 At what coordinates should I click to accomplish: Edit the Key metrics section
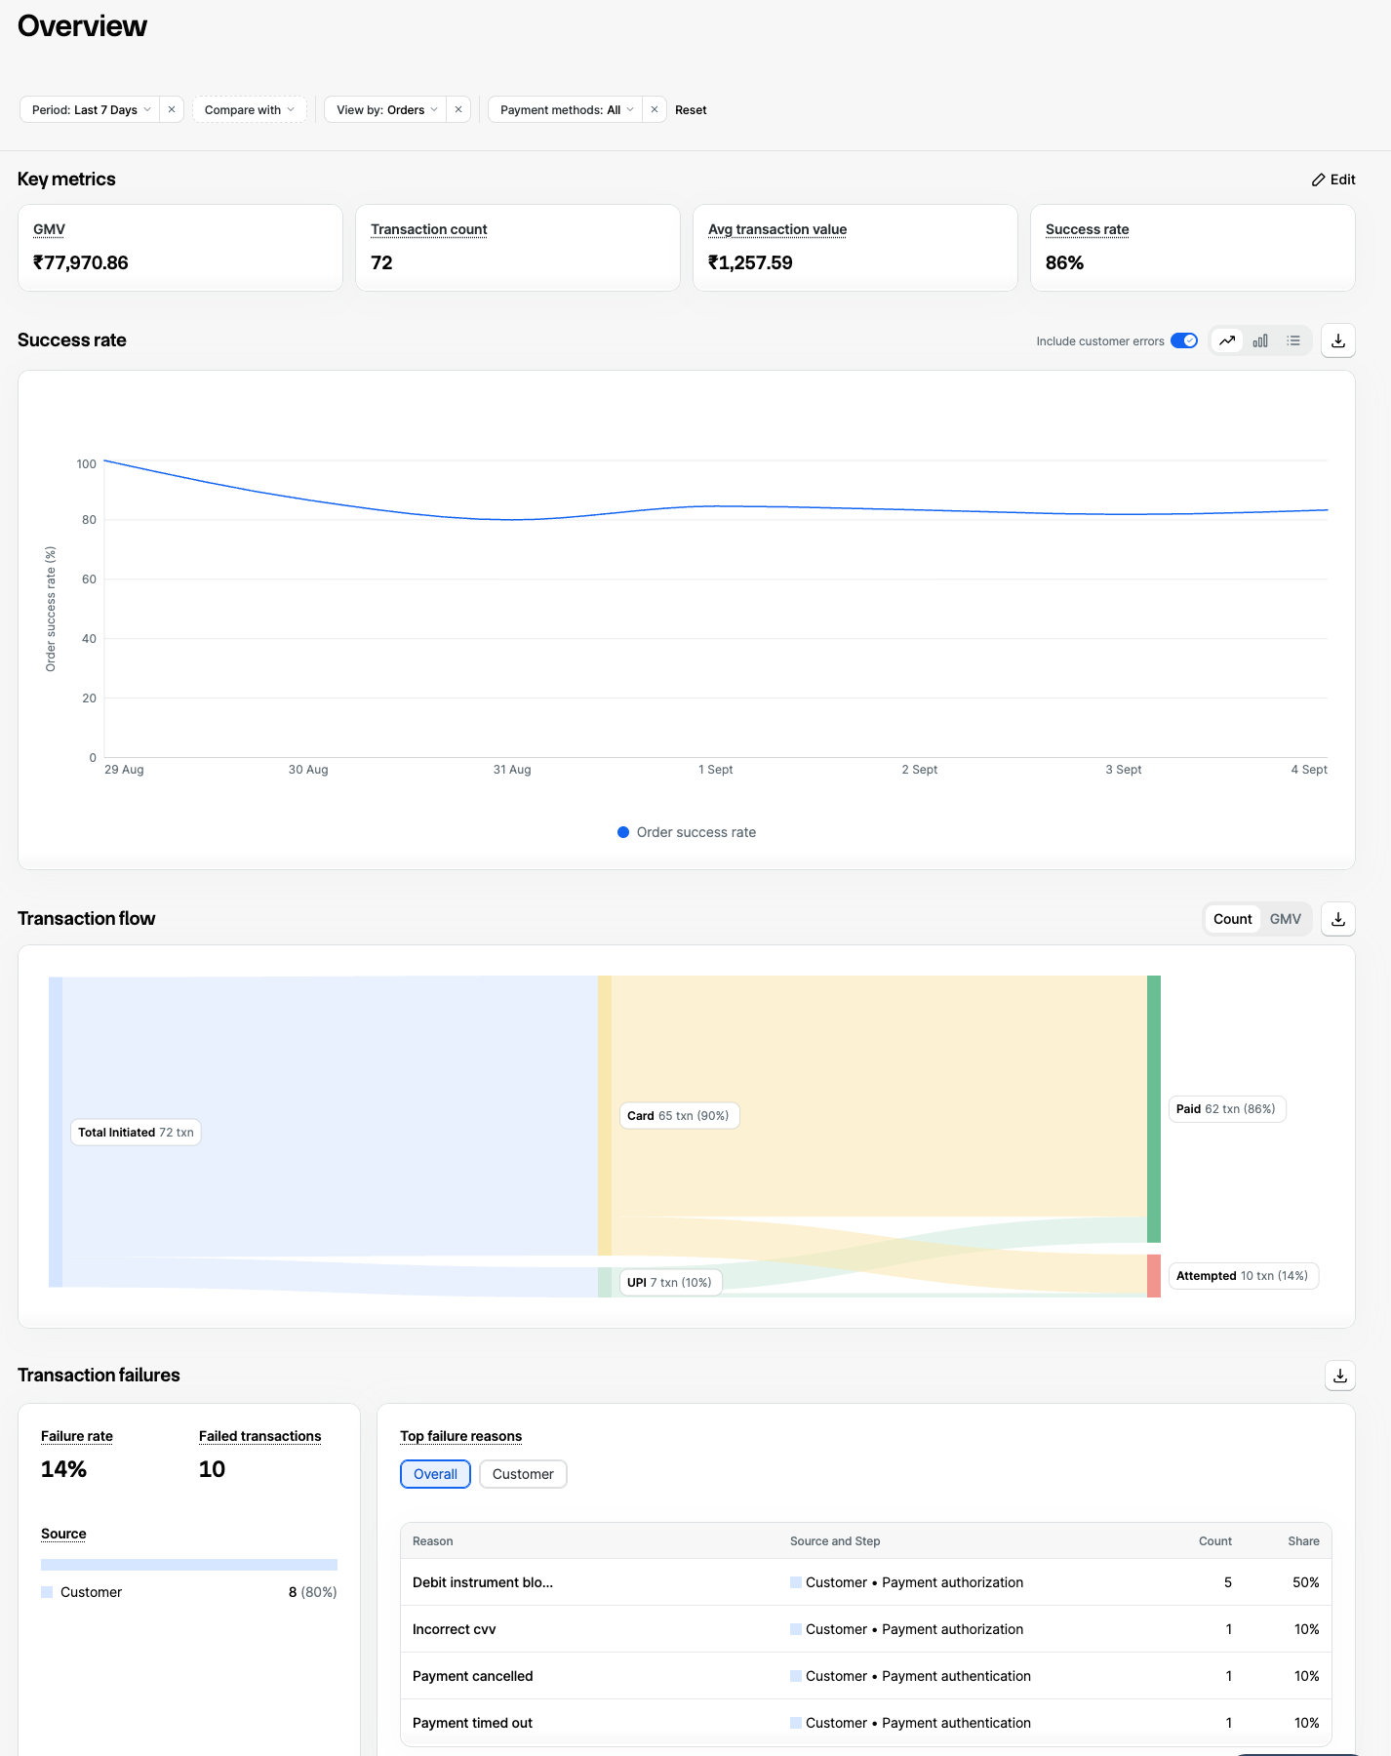pyautogui.click(x=1333, y=180)
